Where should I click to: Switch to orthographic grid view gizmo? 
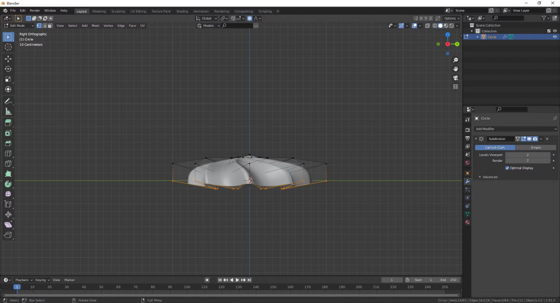(456, 86)
